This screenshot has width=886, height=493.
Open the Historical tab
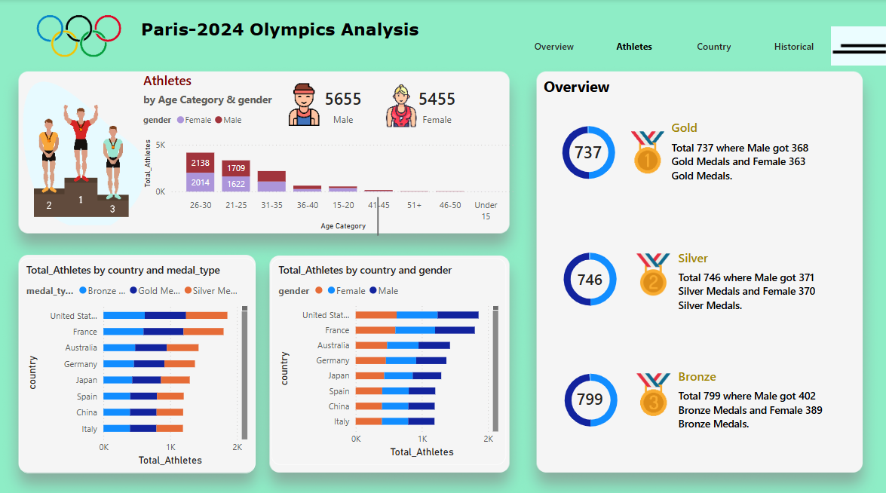[x=793, y=47]
